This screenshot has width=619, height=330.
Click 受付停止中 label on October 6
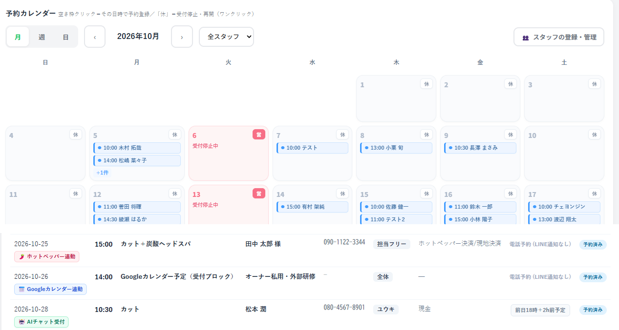pyautogui.click(x=205, y=146)
